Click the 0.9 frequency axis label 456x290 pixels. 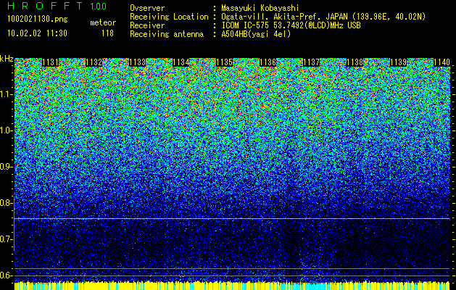click(x=6, y=167)
